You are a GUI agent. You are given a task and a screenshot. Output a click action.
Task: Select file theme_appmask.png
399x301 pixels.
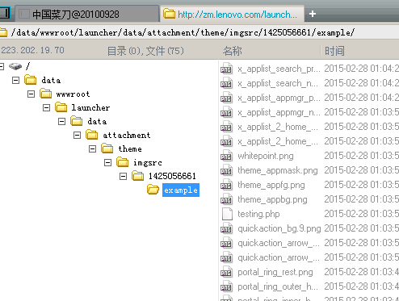278,170
